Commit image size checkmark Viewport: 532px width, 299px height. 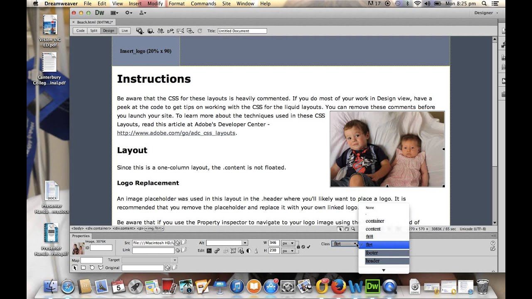coord(308,247)
